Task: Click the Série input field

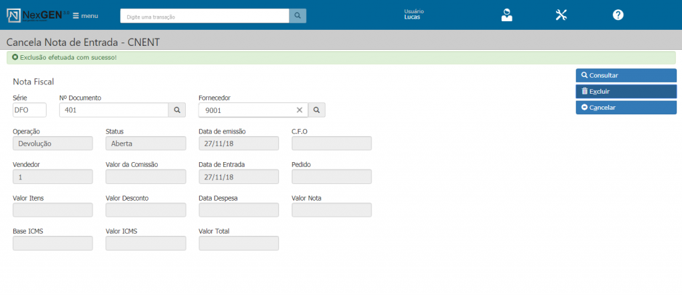Action: pyautogui.click(x=29, y=110)
